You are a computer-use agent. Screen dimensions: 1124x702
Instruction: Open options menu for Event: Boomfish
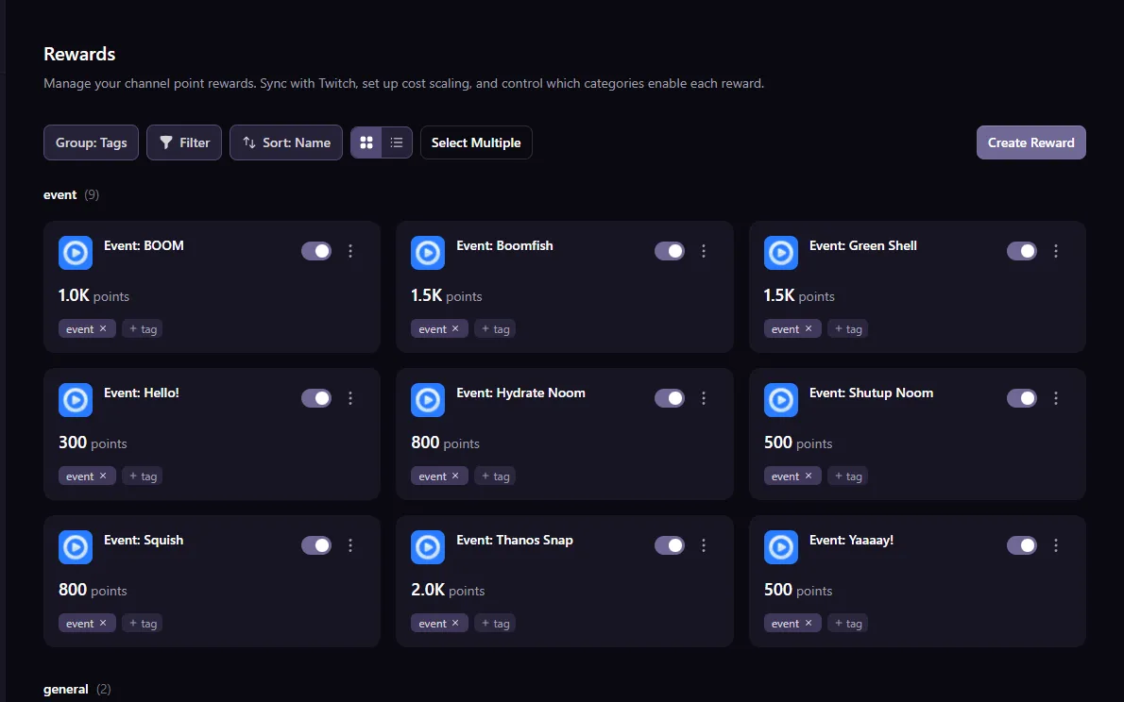703,250
